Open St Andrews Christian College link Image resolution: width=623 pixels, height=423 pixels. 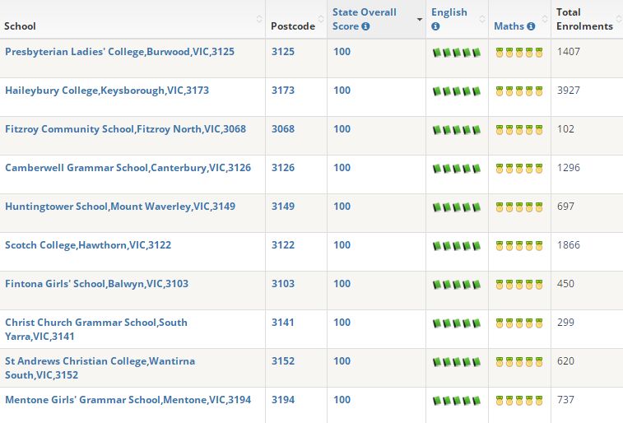click(x=100, y=368)
